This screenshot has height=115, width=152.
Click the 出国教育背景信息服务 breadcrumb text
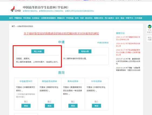coord(25,26)
